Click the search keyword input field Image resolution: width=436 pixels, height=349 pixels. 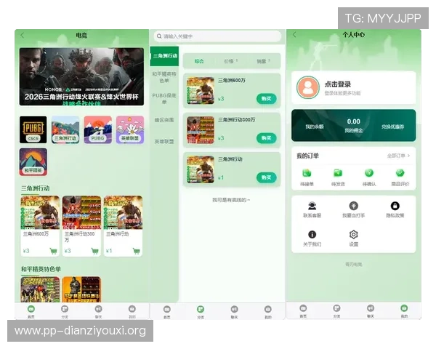tap(217, 36)
